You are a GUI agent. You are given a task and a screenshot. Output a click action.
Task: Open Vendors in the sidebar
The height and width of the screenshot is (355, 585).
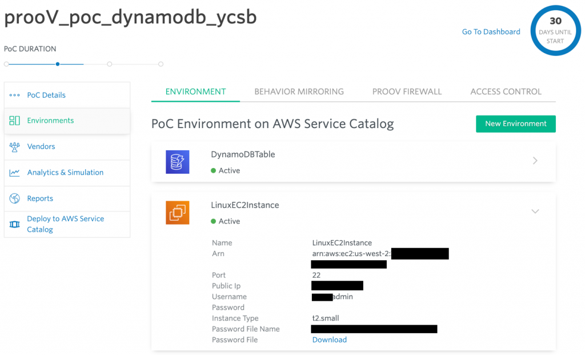click(x=67, y=147)
